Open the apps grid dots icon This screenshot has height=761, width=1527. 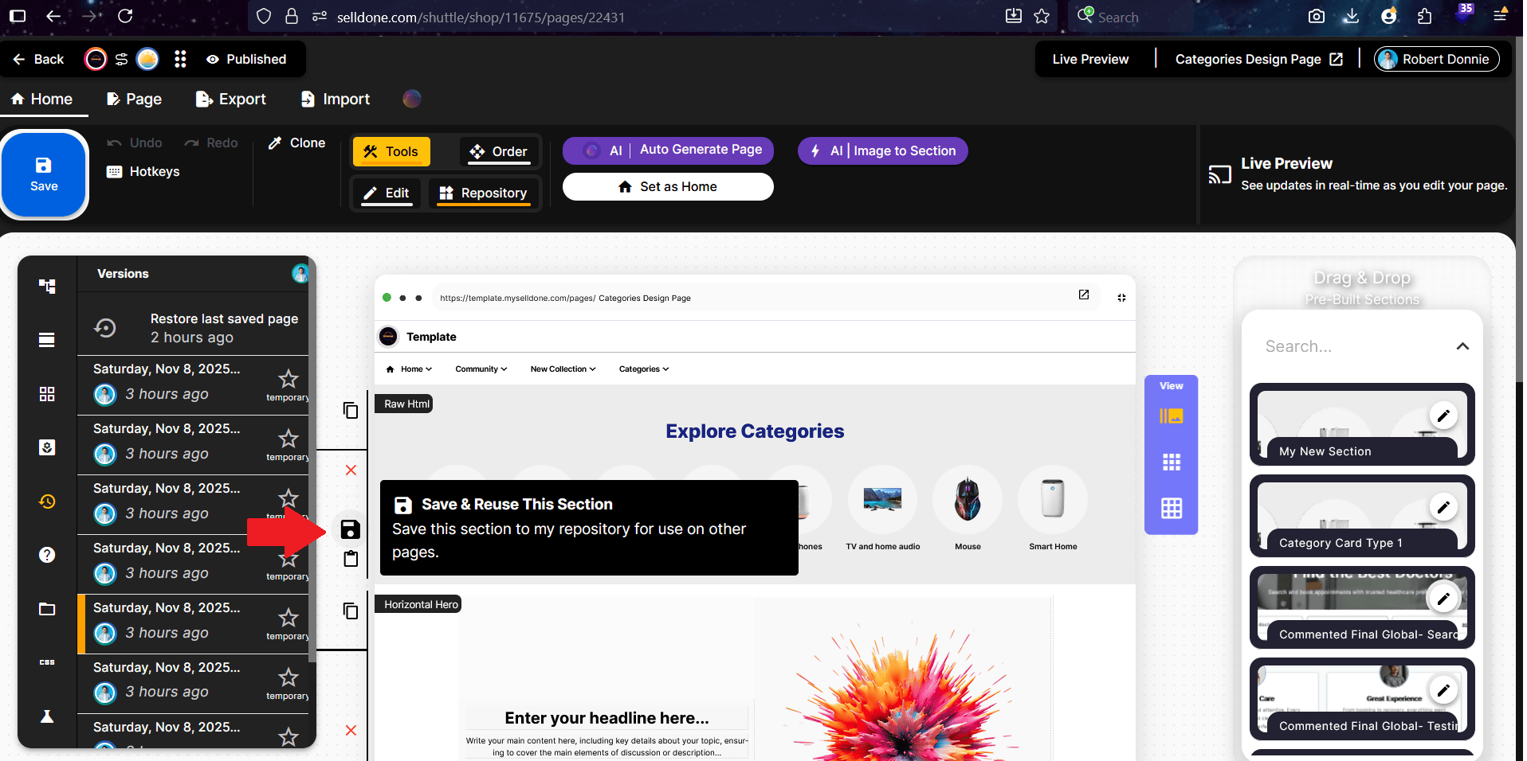coord(180,59)
